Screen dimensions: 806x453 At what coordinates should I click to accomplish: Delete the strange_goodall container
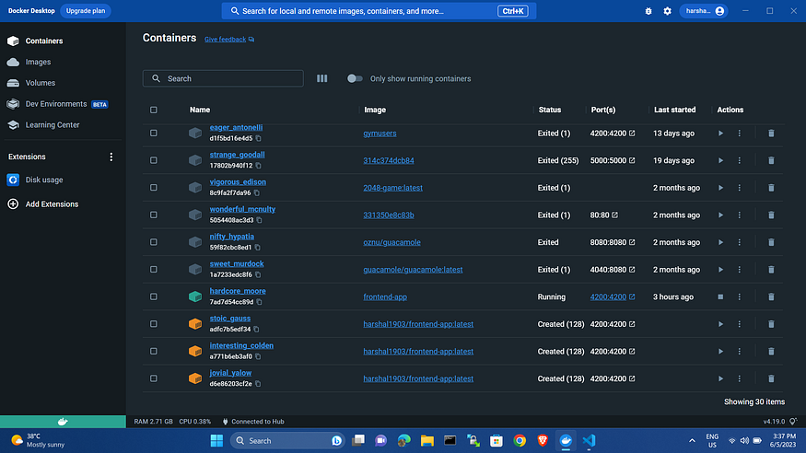771,160
